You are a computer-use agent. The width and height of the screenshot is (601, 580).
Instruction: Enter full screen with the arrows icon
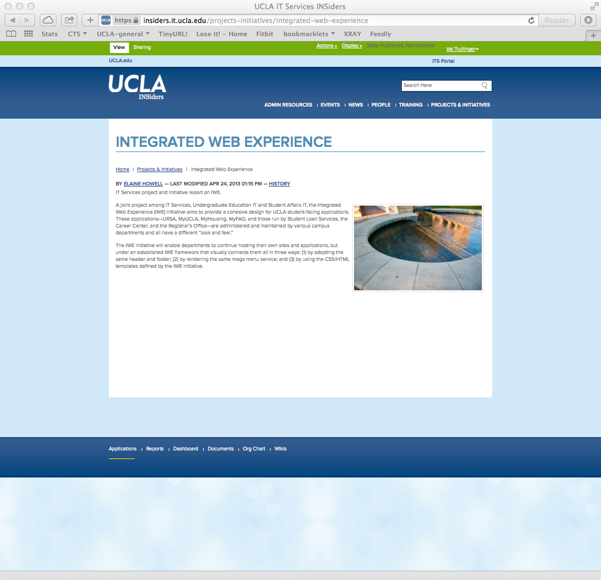click(x=594, y=6)
